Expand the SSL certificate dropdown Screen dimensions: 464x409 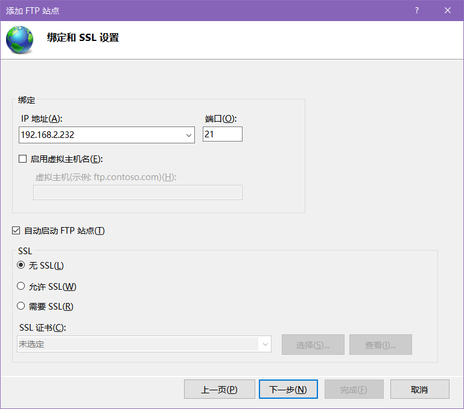point(265,345)
